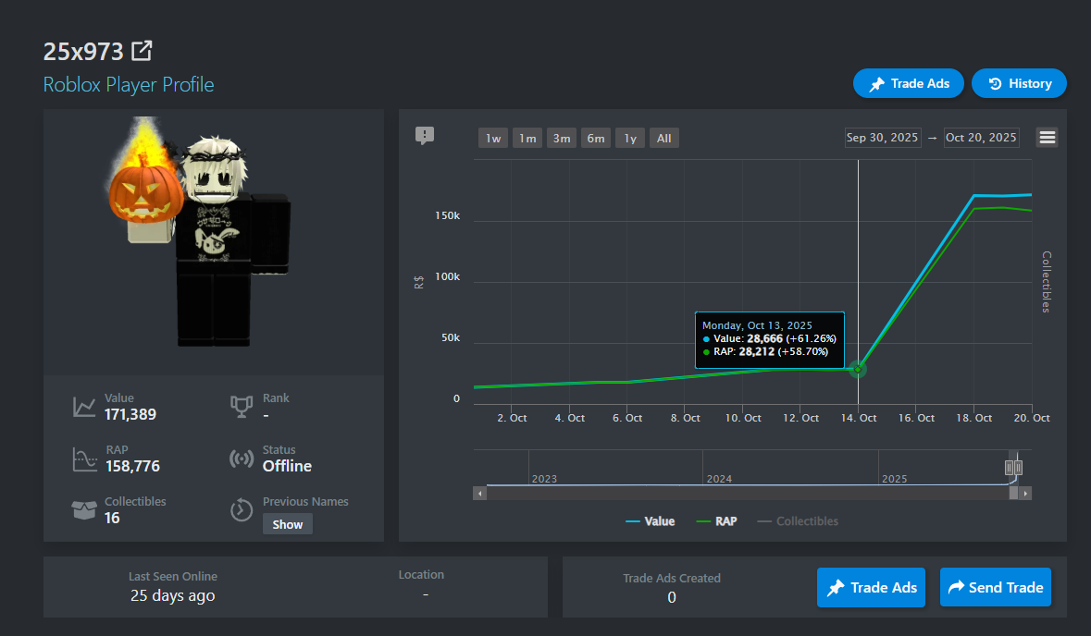Viewport: 1091px width, 636px height.
Task: Click the Value number 171,389
Action: pyautogui.click(x=130, y=415)
